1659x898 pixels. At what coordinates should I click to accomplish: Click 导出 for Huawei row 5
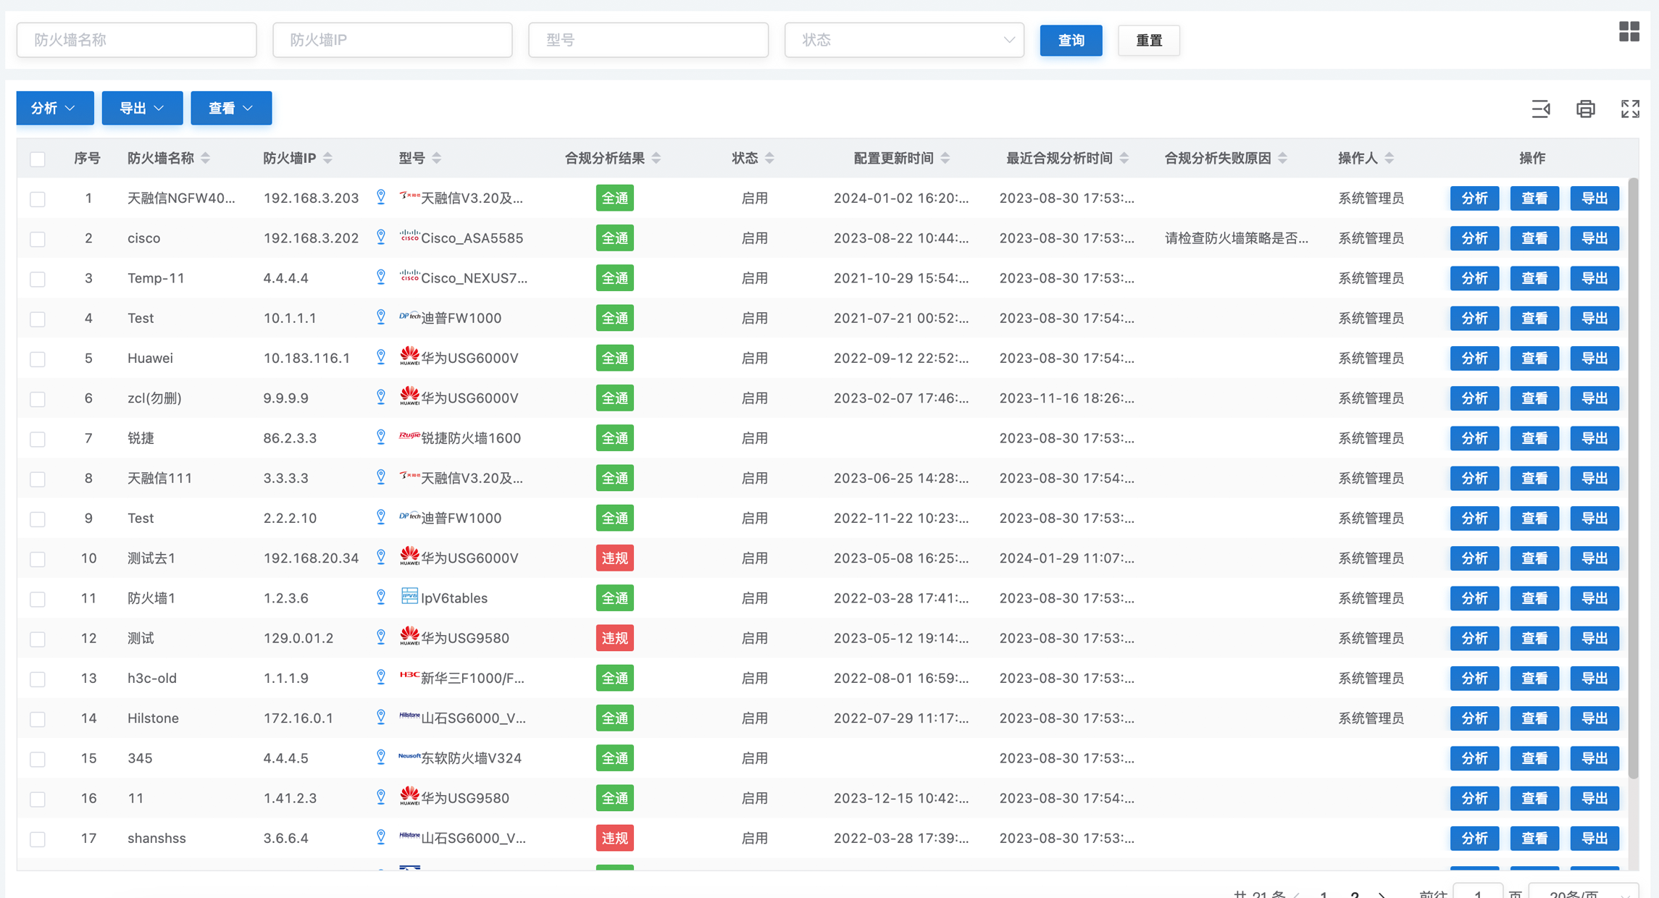coord(1595,358)
